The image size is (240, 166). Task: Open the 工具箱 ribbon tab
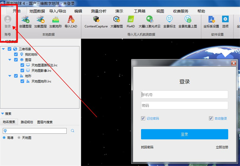tap(140, 11)
